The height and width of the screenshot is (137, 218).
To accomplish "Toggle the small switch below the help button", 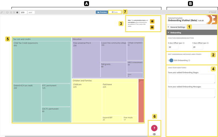I will [154, 134].
